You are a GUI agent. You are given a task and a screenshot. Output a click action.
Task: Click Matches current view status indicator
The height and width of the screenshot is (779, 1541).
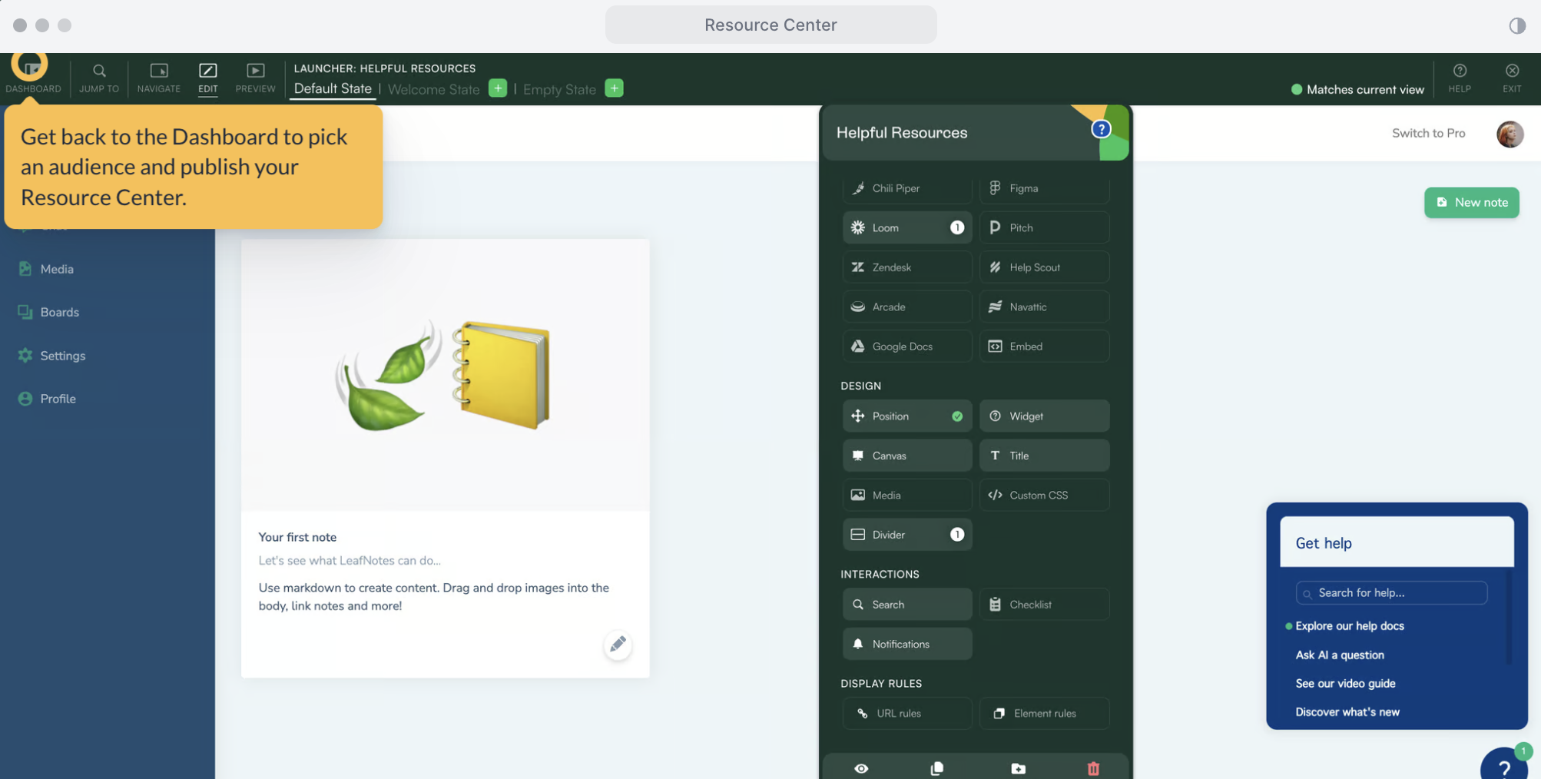(1357, 89)
